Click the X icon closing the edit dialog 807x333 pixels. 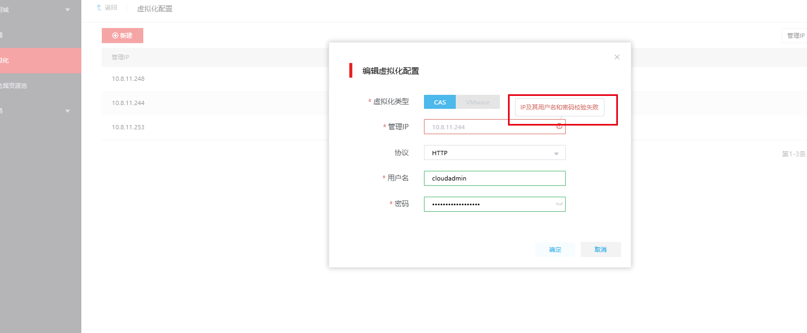point(617,57)
